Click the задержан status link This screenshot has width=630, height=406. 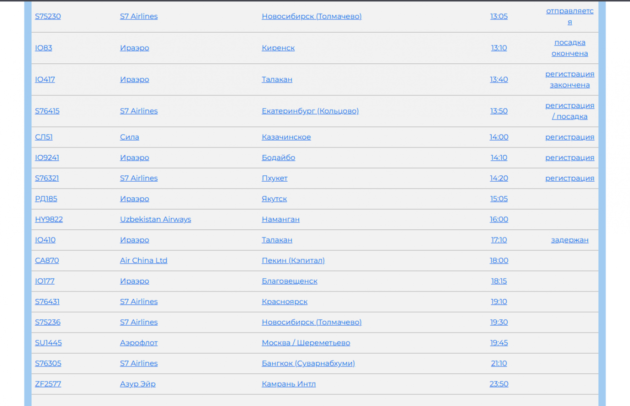569,240
